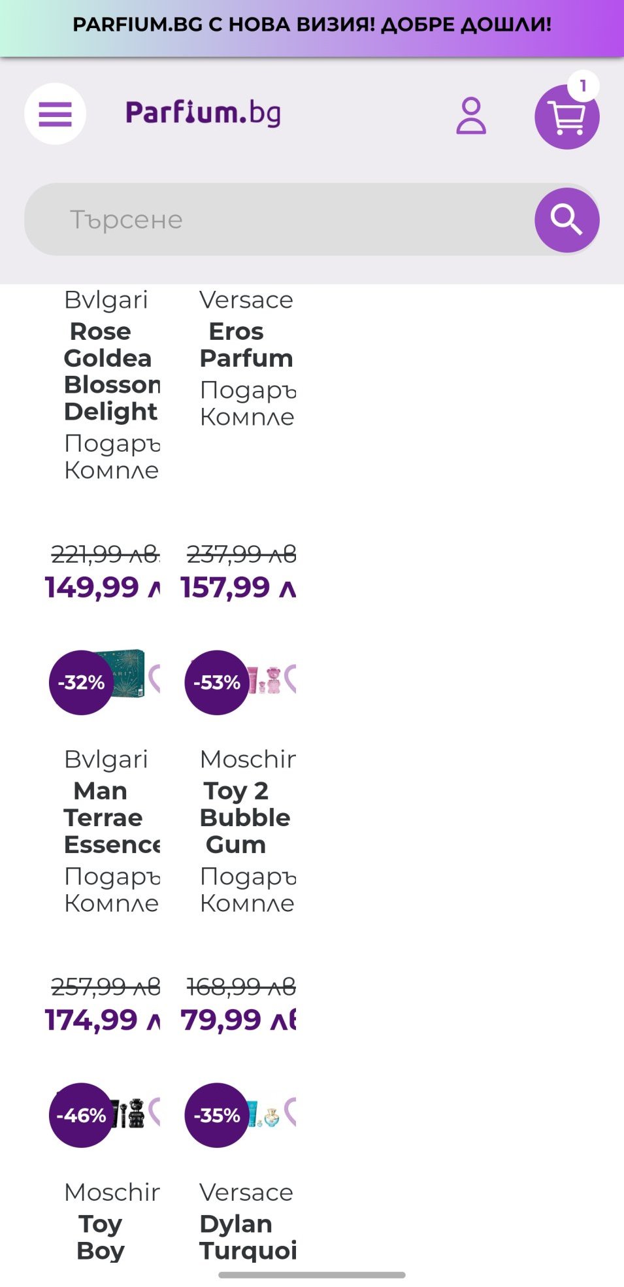Viewport: 624px width, 1287px height.
Task: Select the Bvlgari Man Terrae Essence product
Action: click(x=110, y=818)
